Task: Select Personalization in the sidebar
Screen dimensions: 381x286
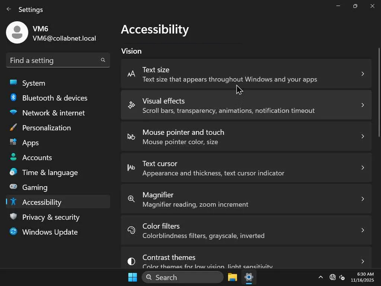Action: point(46,128)
